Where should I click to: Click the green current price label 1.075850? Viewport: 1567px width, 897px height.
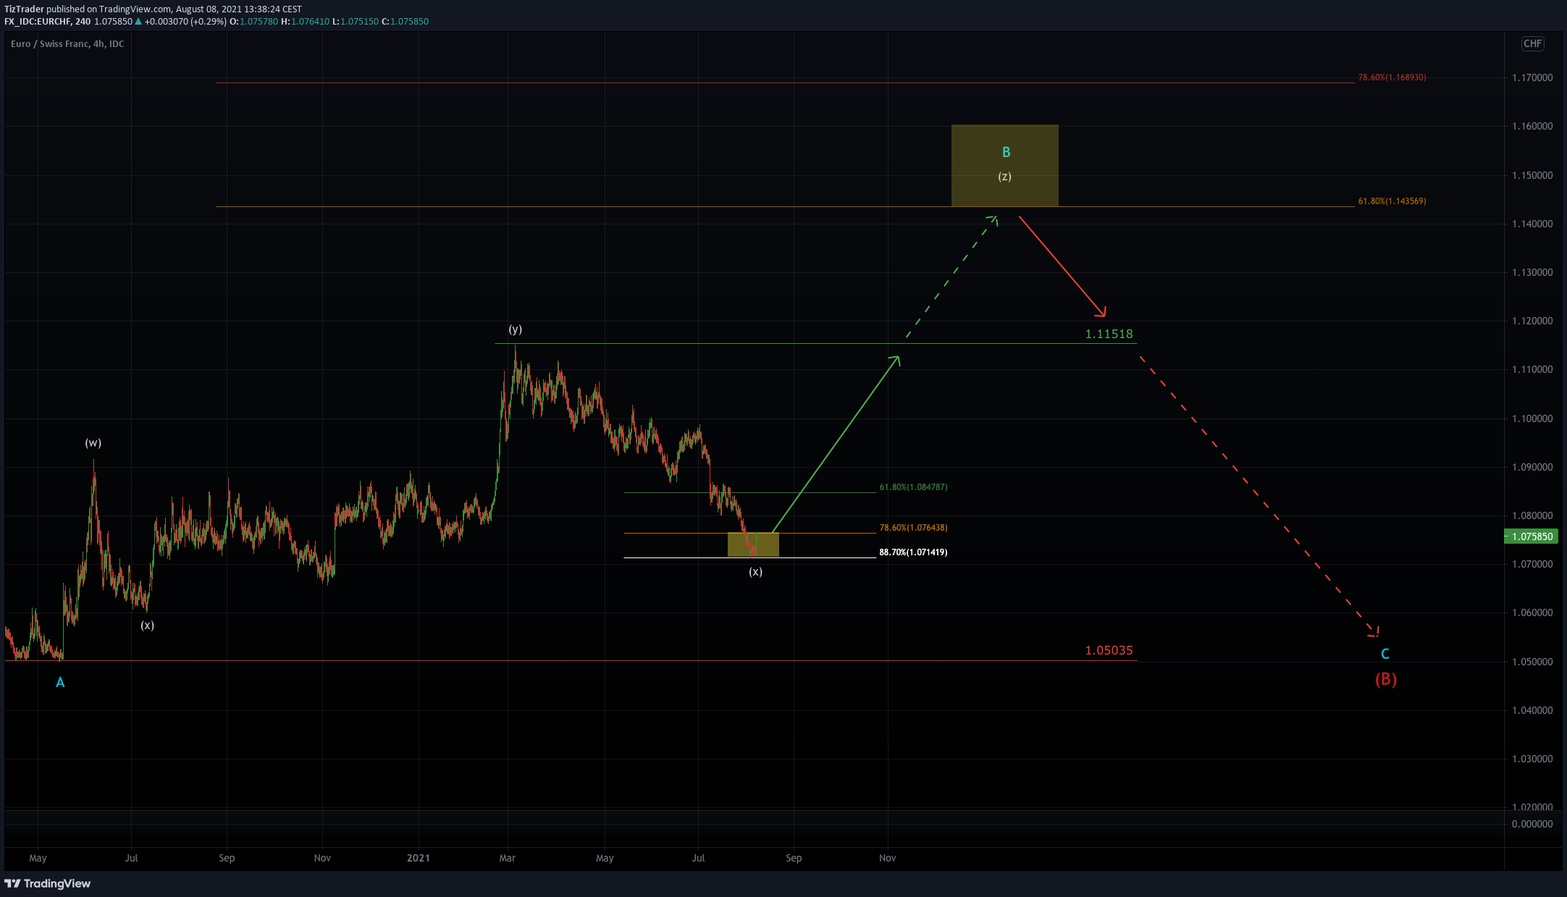click(1531, 536)
